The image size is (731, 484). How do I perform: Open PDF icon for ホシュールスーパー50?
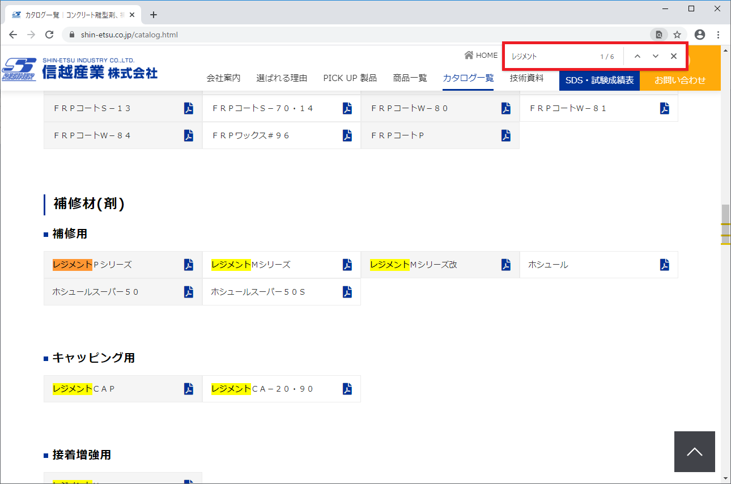tap(189, 292)
